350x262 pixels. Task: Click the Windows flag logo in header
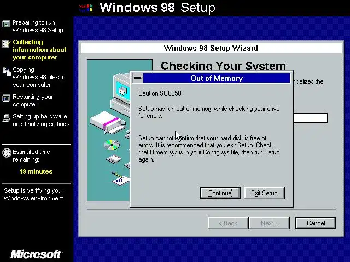point(86,8)
